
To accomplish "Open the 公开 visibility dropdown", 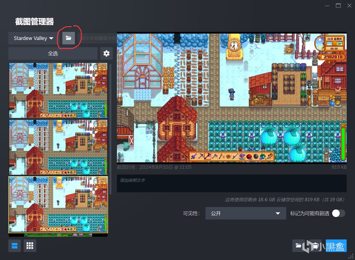I will [x=246, y=213].
